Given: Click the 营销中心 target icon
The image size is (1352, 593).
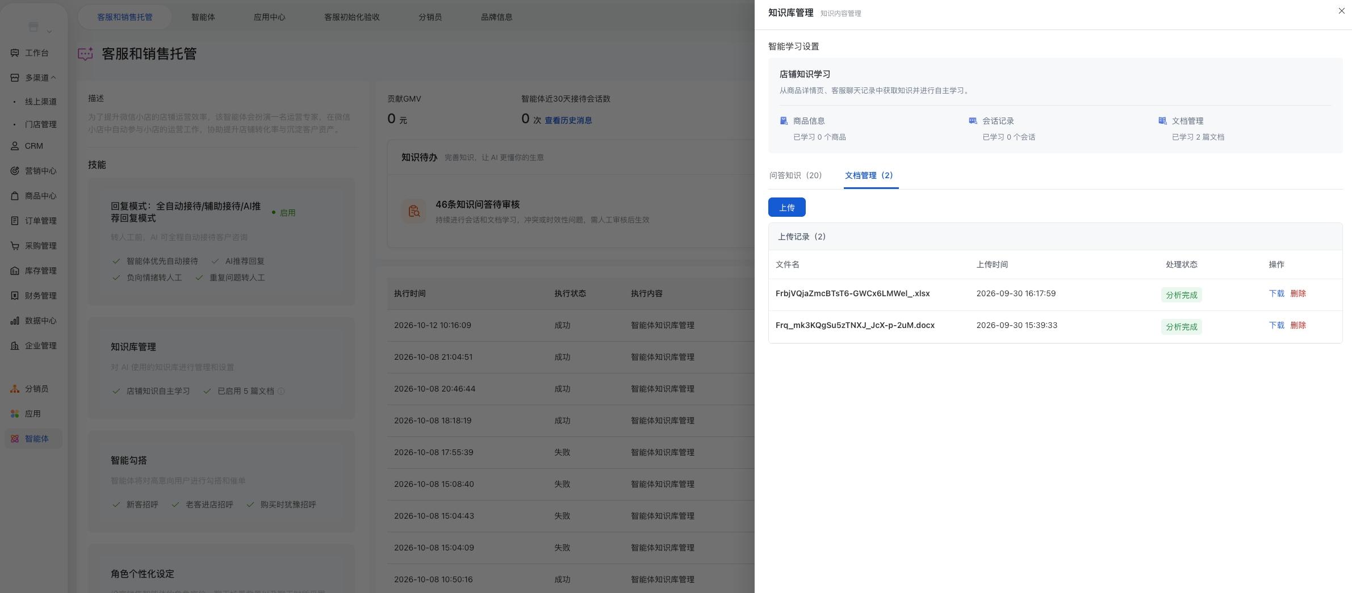Looking at the screenshot, I should tap(15, 171).
